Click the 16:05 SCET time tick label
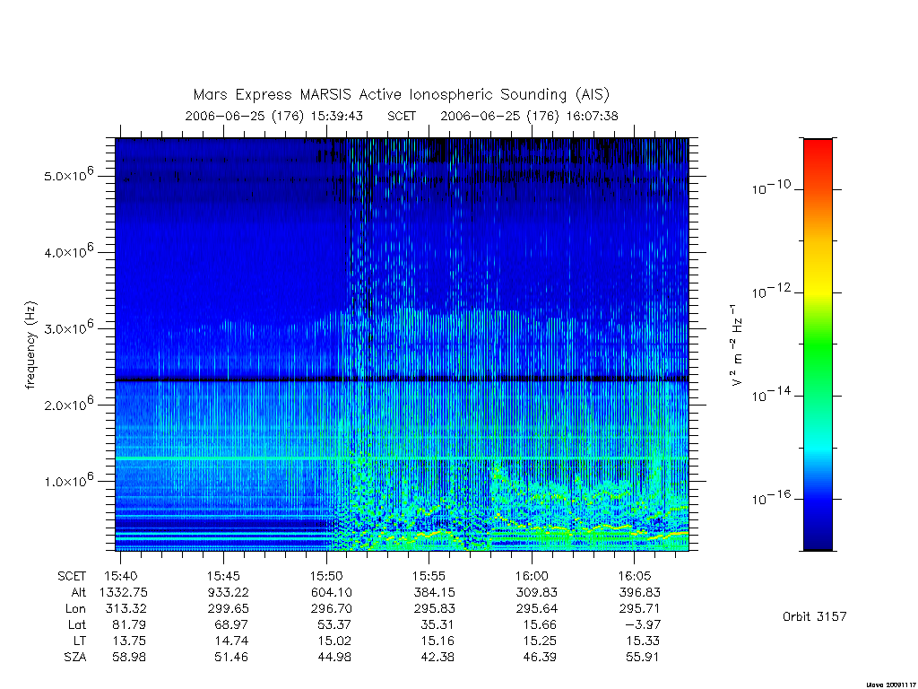 coord(635,576)
